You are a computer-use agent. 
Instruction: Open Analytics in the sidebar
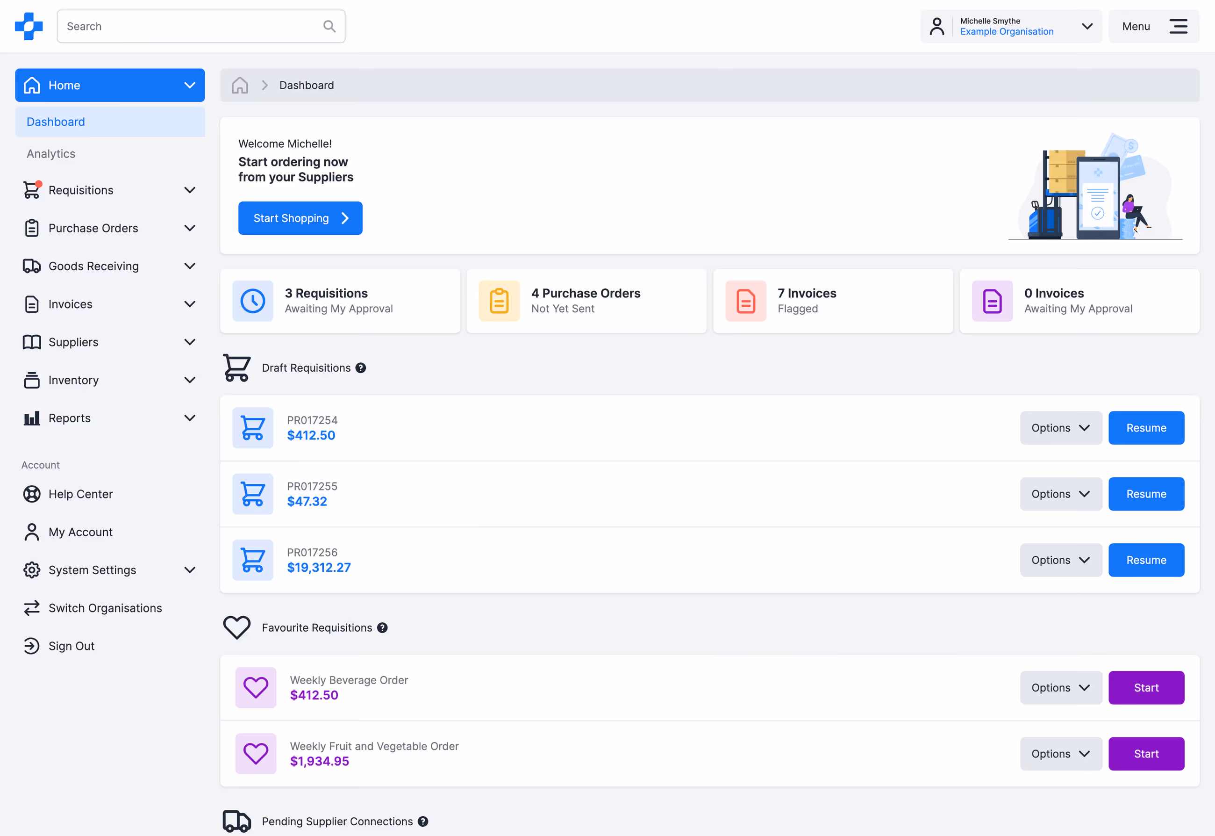click(51, 153)
